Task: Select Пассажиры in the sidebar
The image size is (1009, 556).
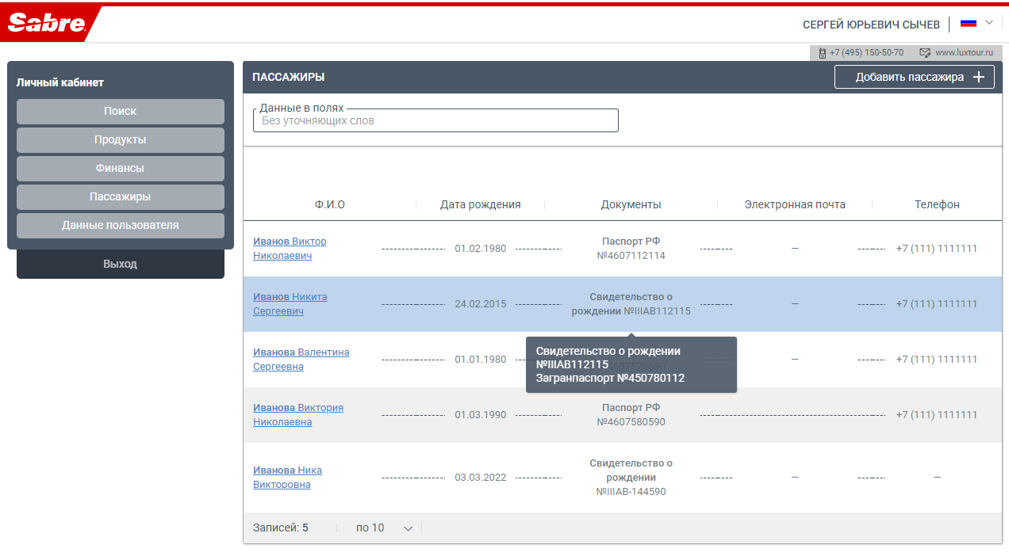Action: coord(120,197)
